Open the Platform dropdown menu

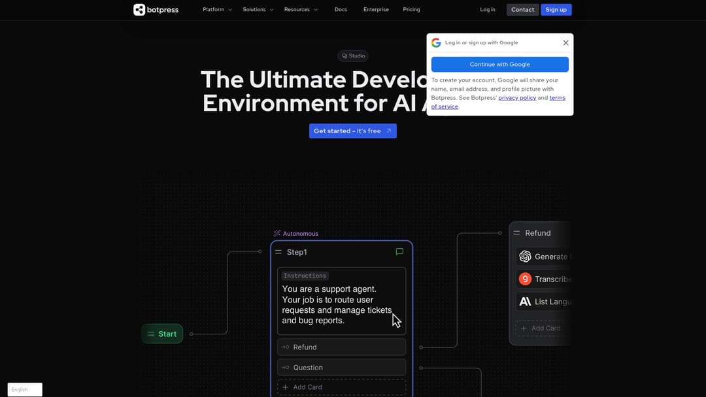click(x=217, y=9)
